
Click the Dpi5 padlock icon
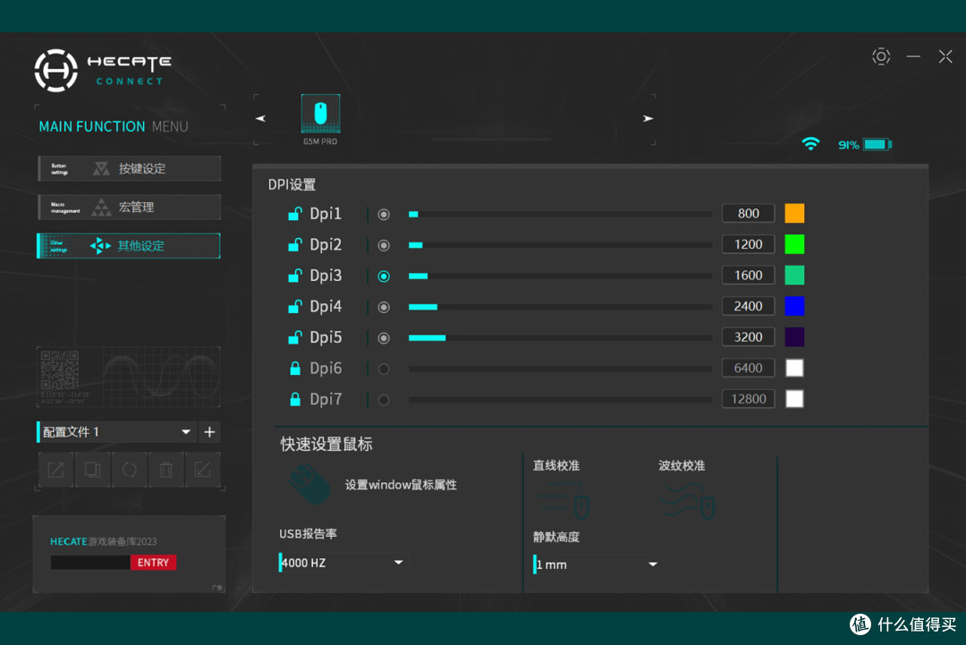tap(295, 337)
